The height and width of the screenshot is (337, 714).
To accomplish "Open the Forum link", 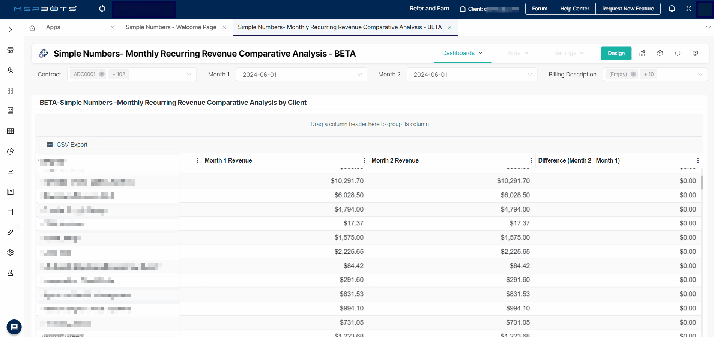I will pyautogui.click(x=540, y=9).
